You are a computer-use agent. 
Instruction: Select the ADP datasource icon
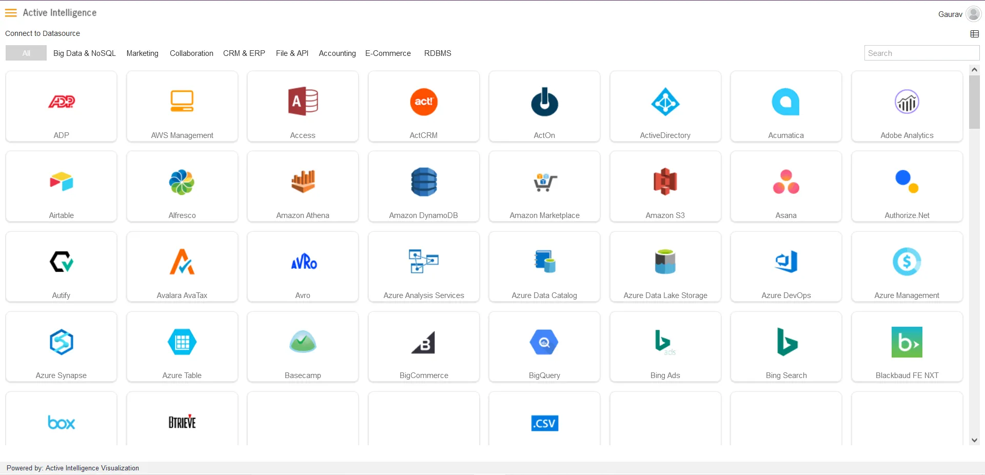point(62,102)
